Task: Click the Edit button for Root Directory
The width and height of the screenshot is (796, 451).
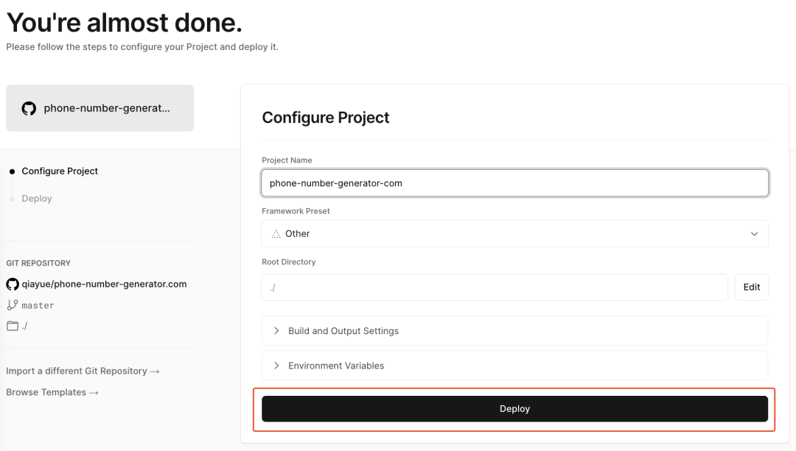Action: 751,288
